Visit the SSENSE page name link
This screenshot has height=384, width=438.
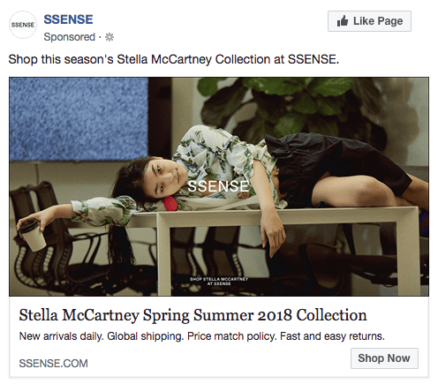pyautogui.click(x=68, y=19)
